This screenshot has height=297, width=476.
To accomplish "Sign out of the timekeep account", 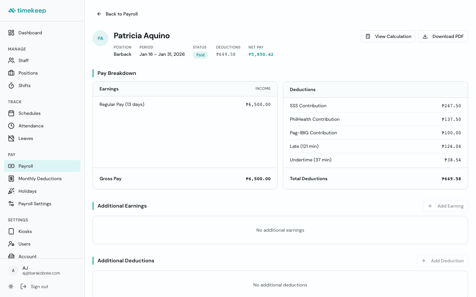I will (x=34, y=286).
